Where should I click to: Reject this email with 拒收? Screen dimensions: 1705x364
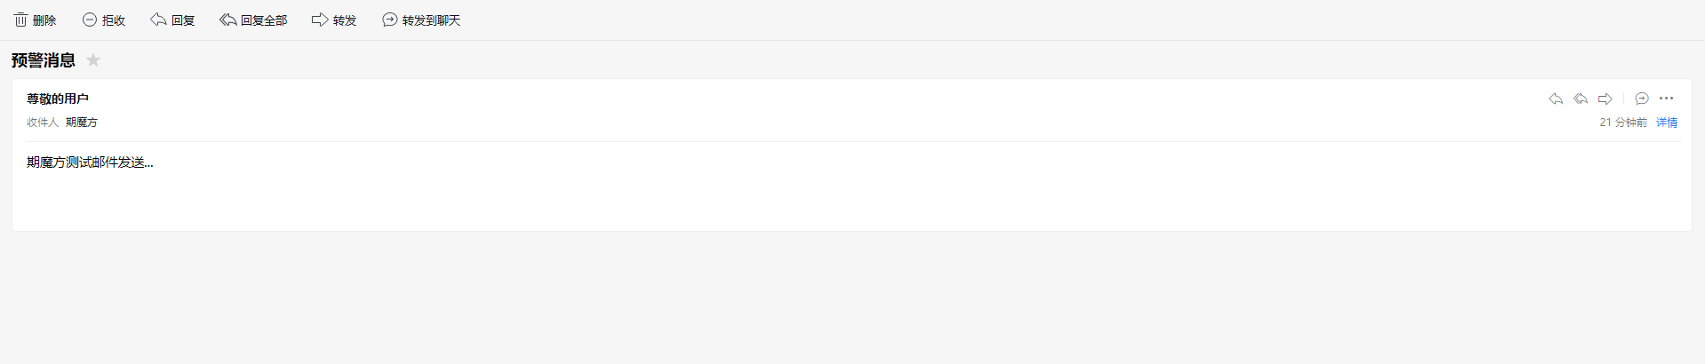104,20
